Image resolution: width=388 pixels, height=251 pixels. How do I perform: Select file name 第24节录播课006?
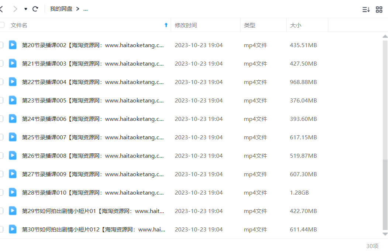[x=93, y=119]
